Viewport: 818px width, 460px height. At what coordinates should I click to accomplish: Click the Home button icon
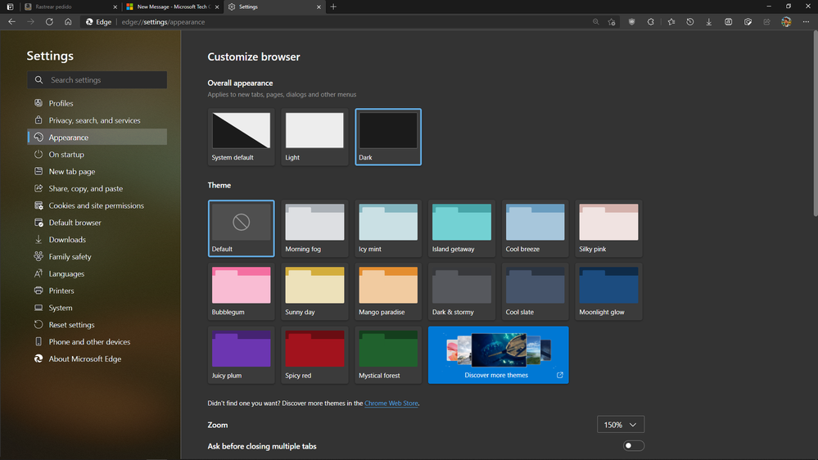tap(68, 22)
